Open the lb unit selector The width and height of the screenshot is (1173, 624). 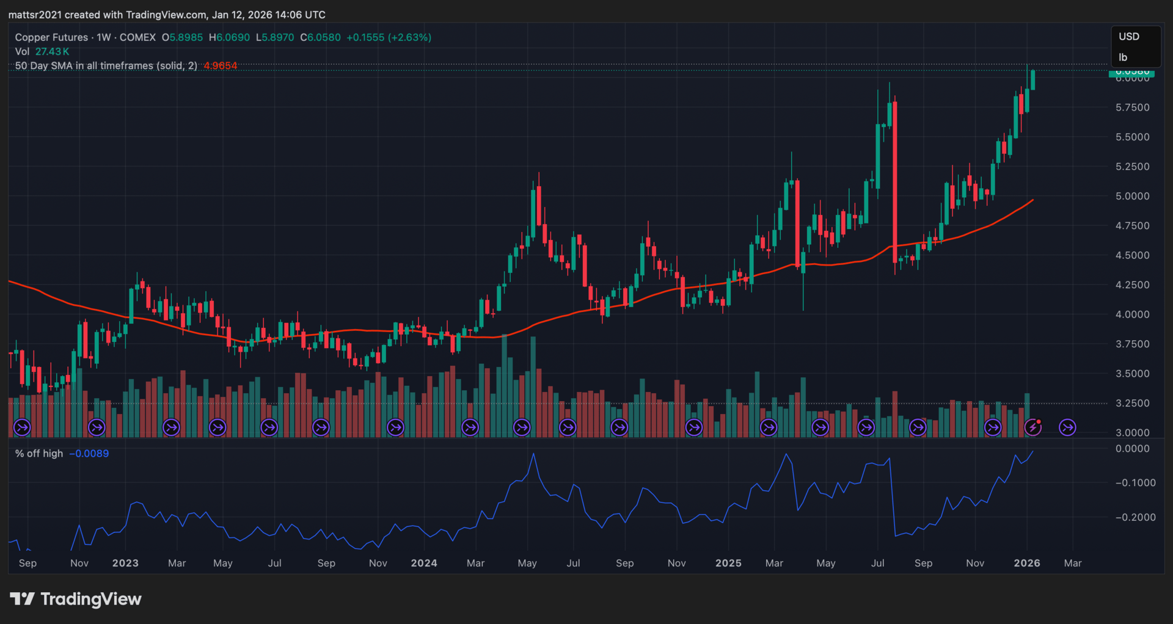point(1123,57)
